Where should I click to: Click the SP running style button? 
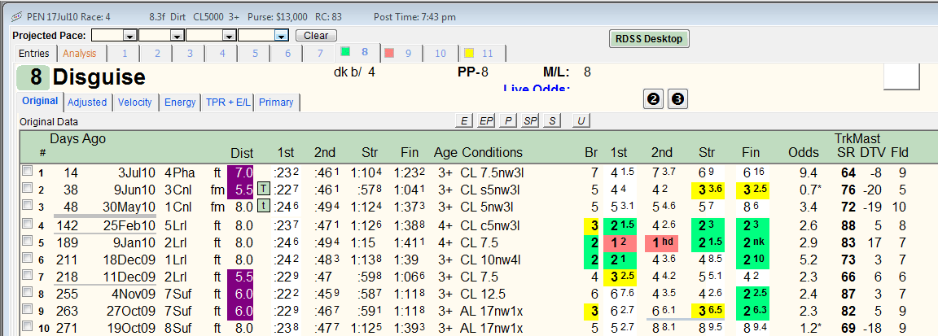[530, 120]
